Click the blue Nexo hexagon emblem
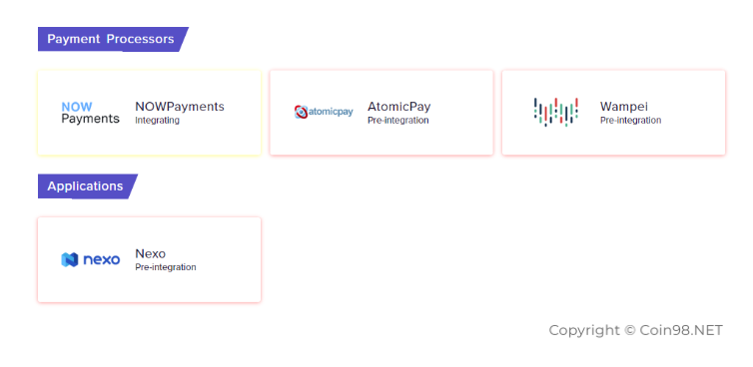 tap(69, 259)
